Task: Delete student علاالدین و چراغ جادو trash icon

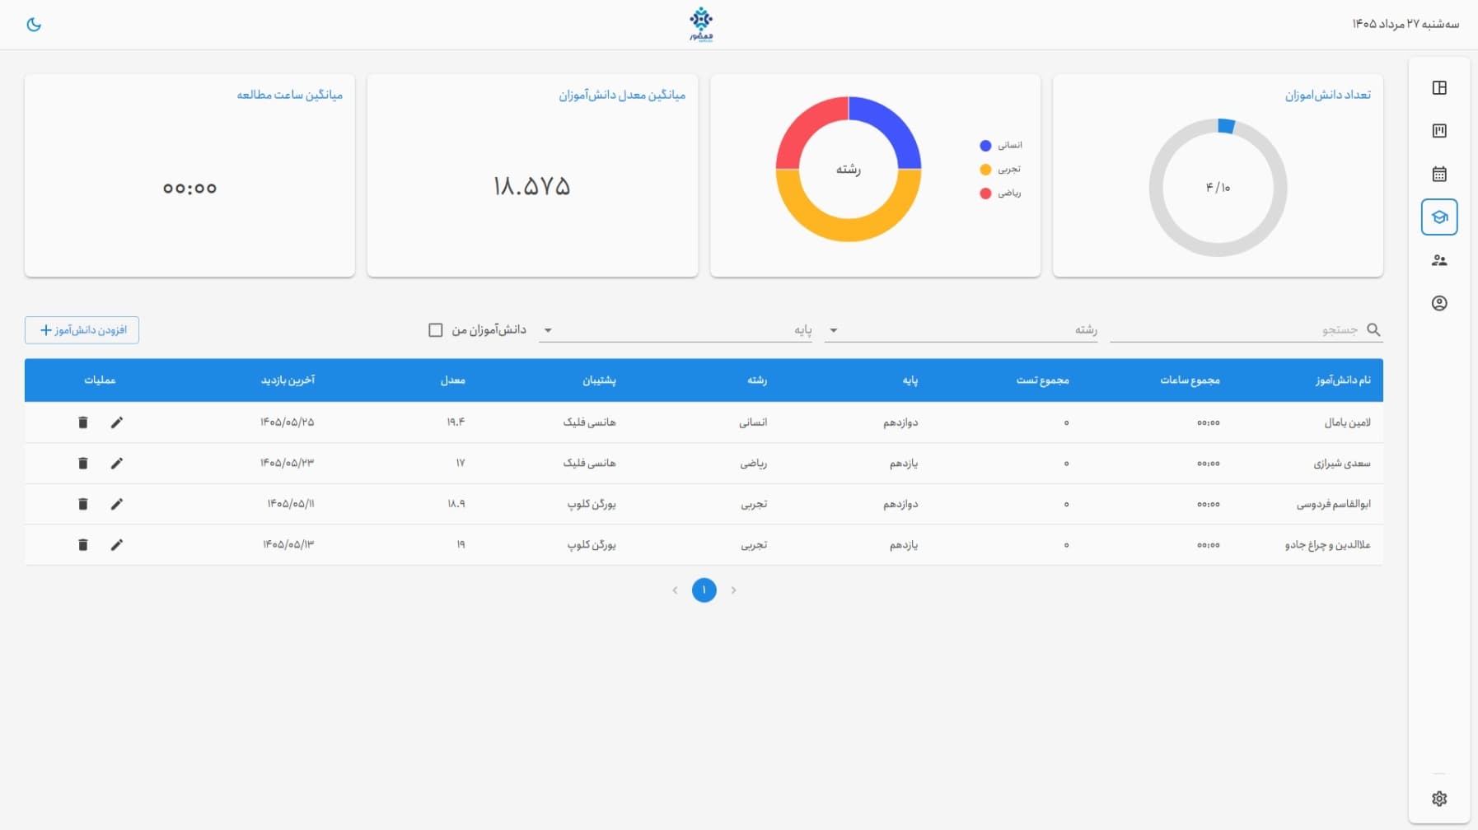Action: point(82,545)
